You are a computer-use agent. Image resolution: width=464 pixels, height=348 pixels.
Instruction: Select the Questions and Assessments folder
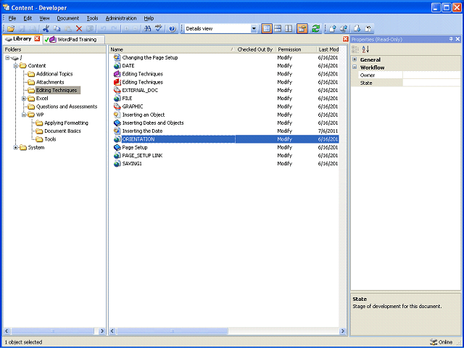(67, 107)
